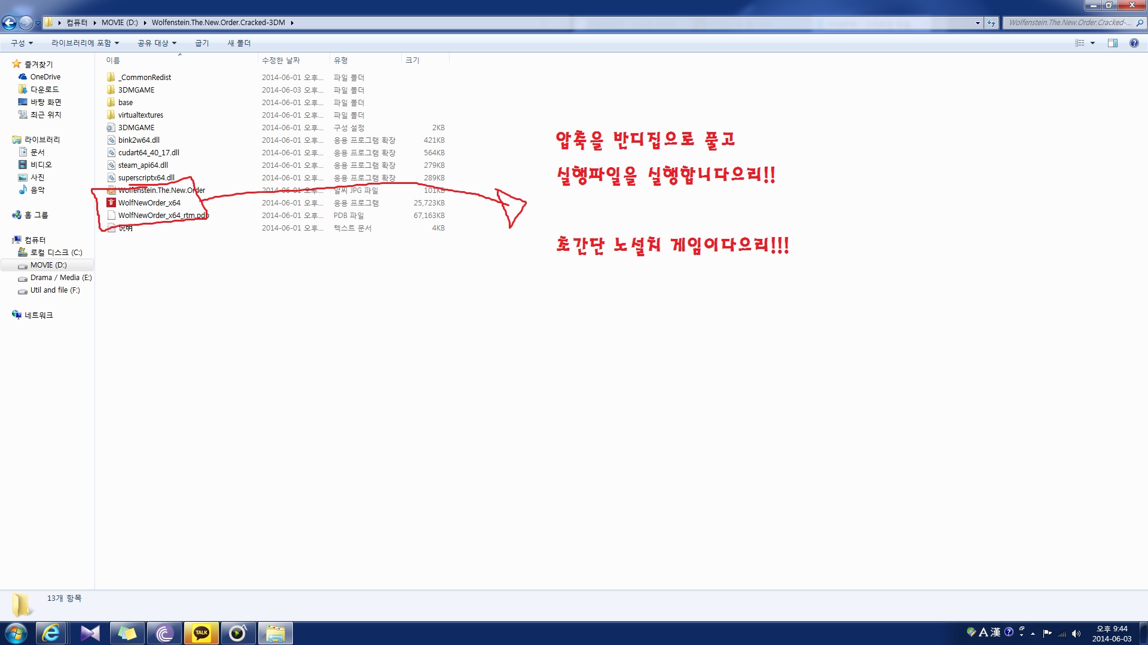Click the 컴퓨터 breadcrumb in address bar

(77, 23)
